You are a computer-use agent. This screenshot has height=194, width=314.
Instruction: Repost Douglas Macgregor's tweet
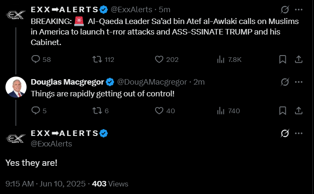[97, 111]
